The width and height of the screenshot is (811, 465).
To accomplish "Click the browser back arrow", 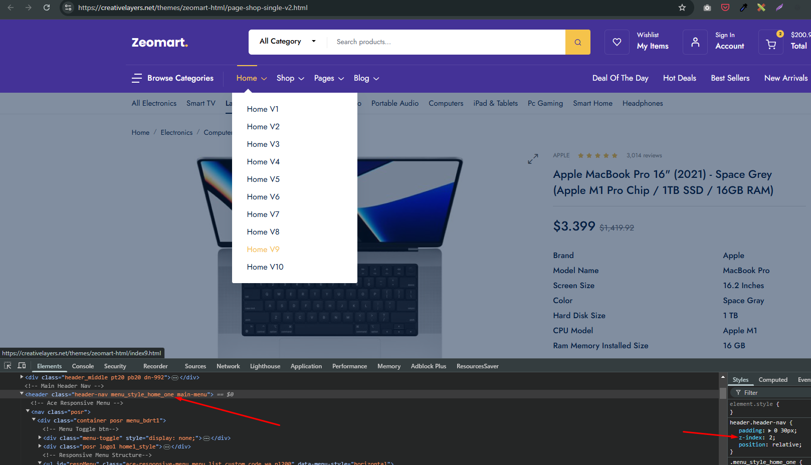I will click(x=11, y=8).
